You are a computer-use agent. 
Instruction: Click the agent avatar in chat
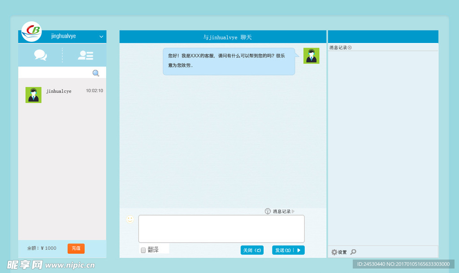[x=311, y=56]
